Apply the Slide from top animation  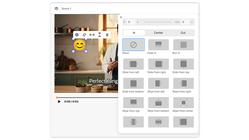(183, 64)
